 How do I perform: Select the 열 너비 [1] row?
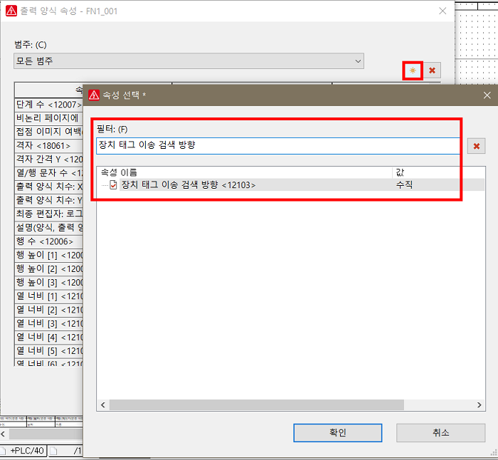[x=49, y=296]
